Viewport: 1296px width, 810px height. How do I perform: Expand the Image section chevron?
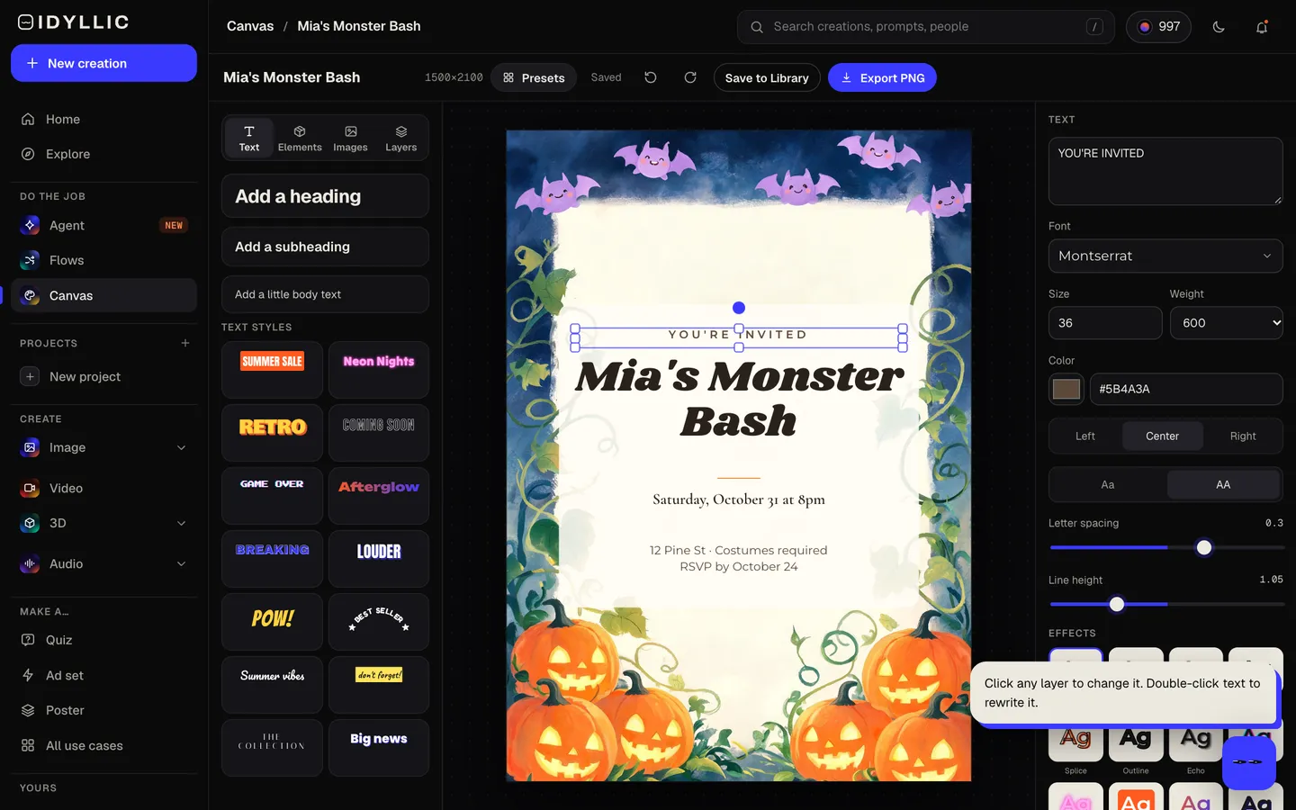pos(181,447)
